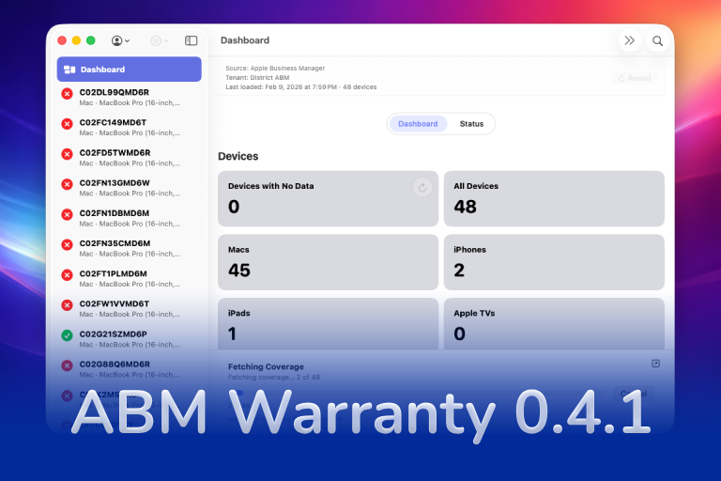This screenshot has width=721, height=481.
Task: Refresh Devices with No Data card
Action: [422, 187]
